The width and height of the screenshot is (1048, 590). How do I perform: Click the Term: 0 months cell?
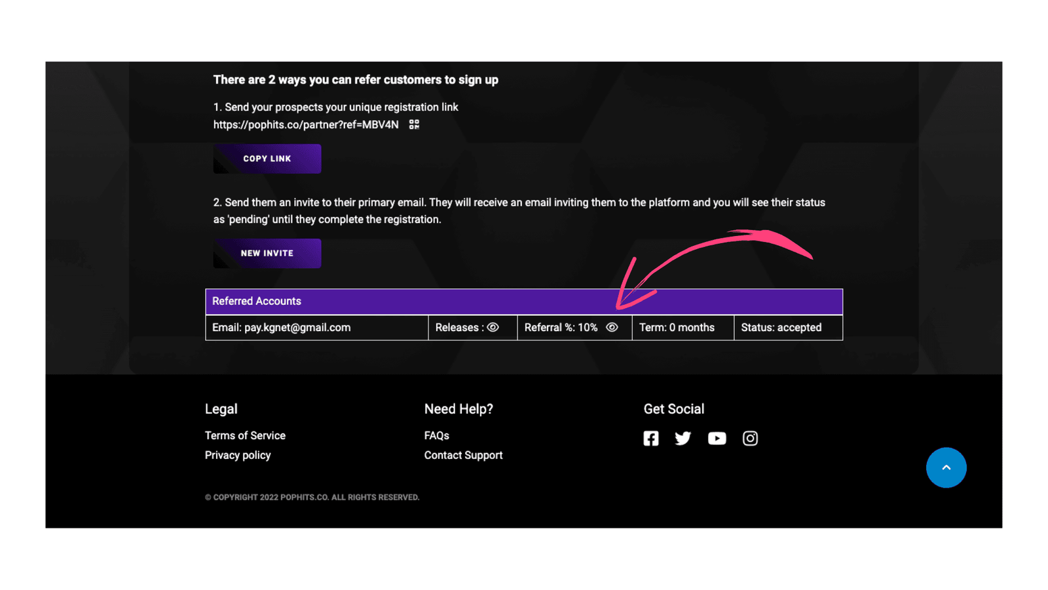click(x=683, y=327)
